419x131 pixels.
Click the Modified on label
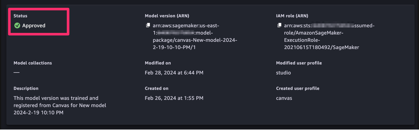click(x=158, y=63)
